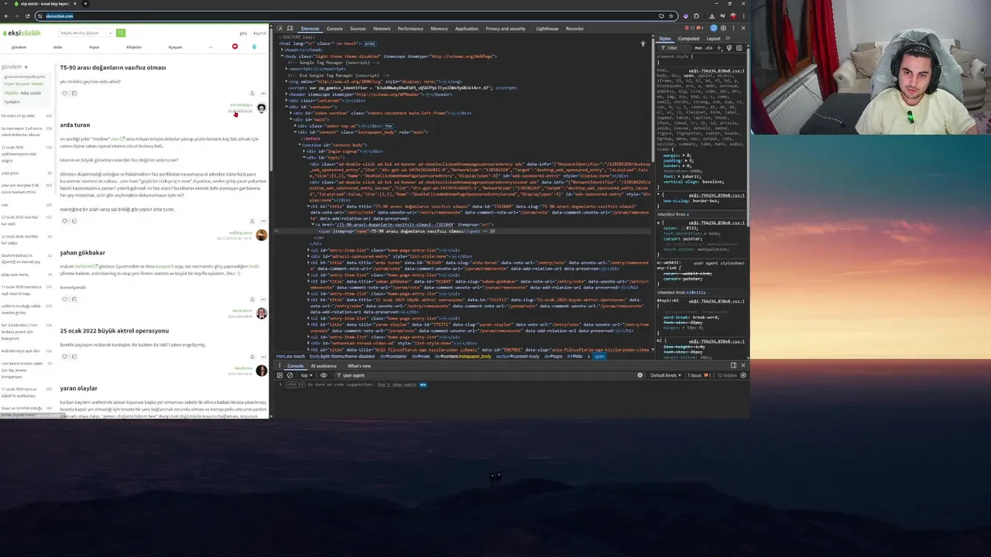The width and height of the screenshot is (991, 557).
Task: Open the AI assistance drawer tab
Action: (324, 366)
